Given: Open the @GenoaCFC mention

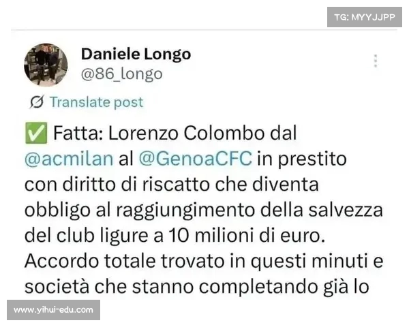Looking at the screenshot, I should click(x=196, y=159).
